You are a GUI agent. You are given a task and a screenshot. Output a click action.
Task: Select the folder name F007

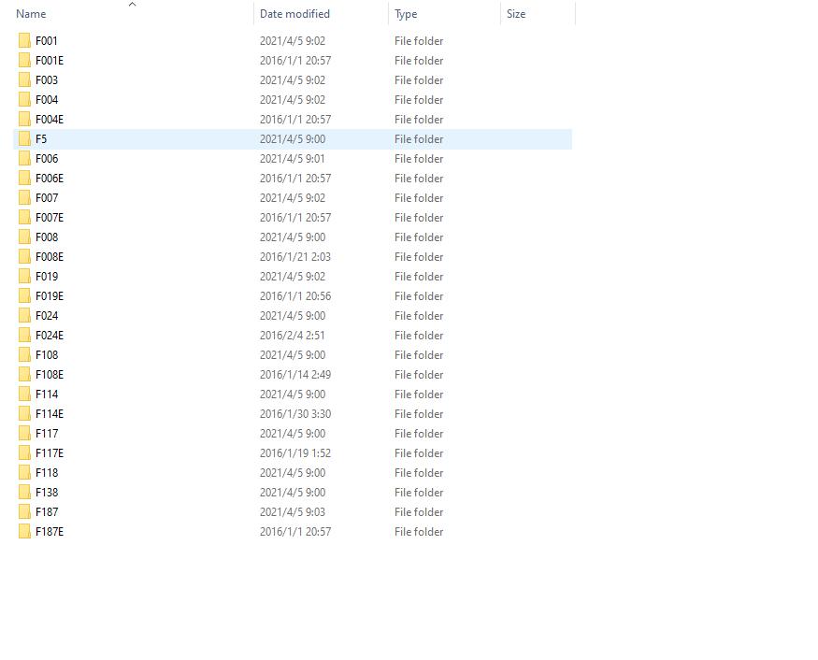[47, 198]
